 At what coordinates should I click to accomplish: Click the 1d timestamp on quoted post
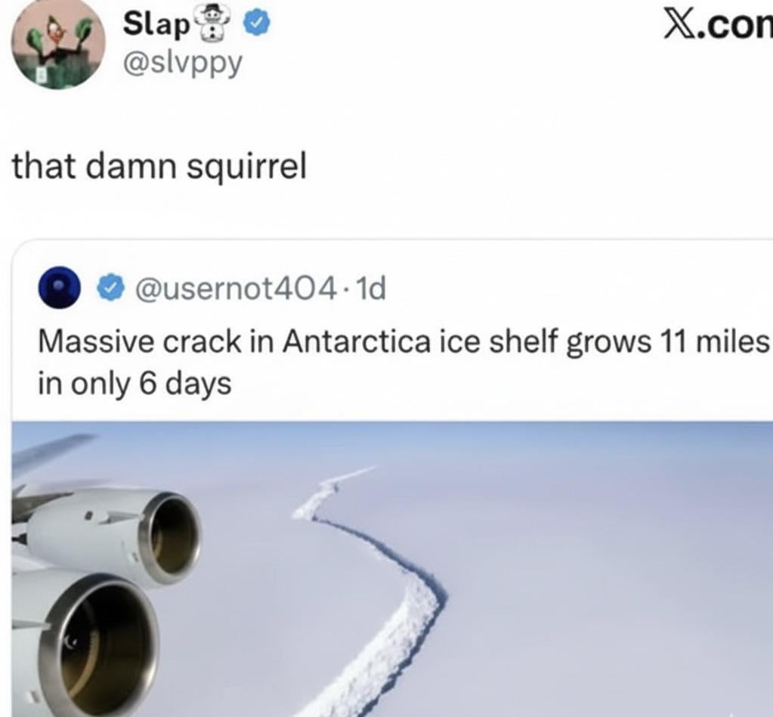click(x=370, y=289)
